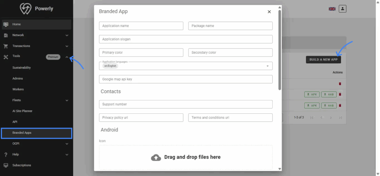The height and width of the screenshot is (176, 380).
Task: Open the Application languages dropdown
Action: pyautogui.click(x=268, y=66)
